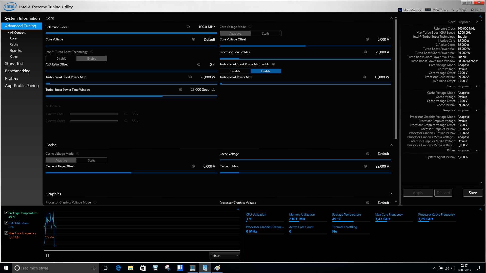Click info icon beside Core Voltage Offset
The image size is (486, 273).
click(x=367, y=39)
